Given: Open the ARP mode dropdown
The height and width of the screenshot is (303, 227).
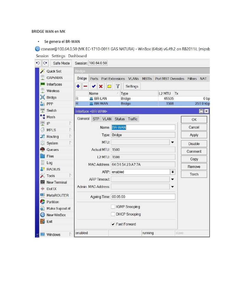Looking at the screenshot, I should [x=172, y=172].
